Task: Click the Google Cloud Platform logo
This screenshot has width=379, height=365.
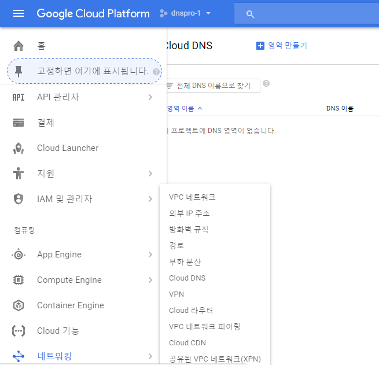Action: click(93, 13)
